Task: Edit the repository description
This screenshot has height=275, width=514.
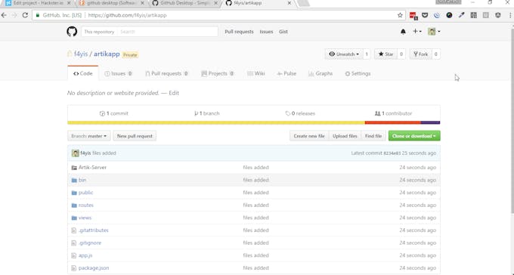Action: tap(174, 93)
